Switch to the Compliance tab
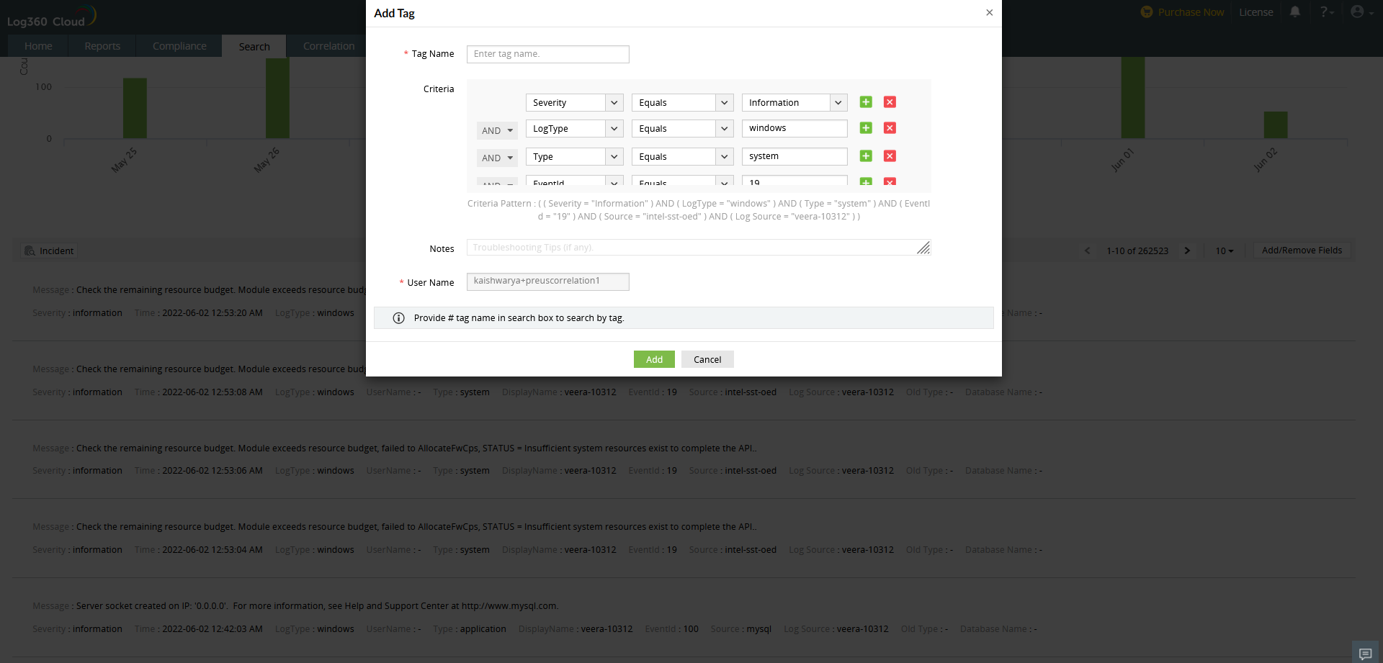The height and width of the screenshot is (663, 1383). [x=179, y=45]
